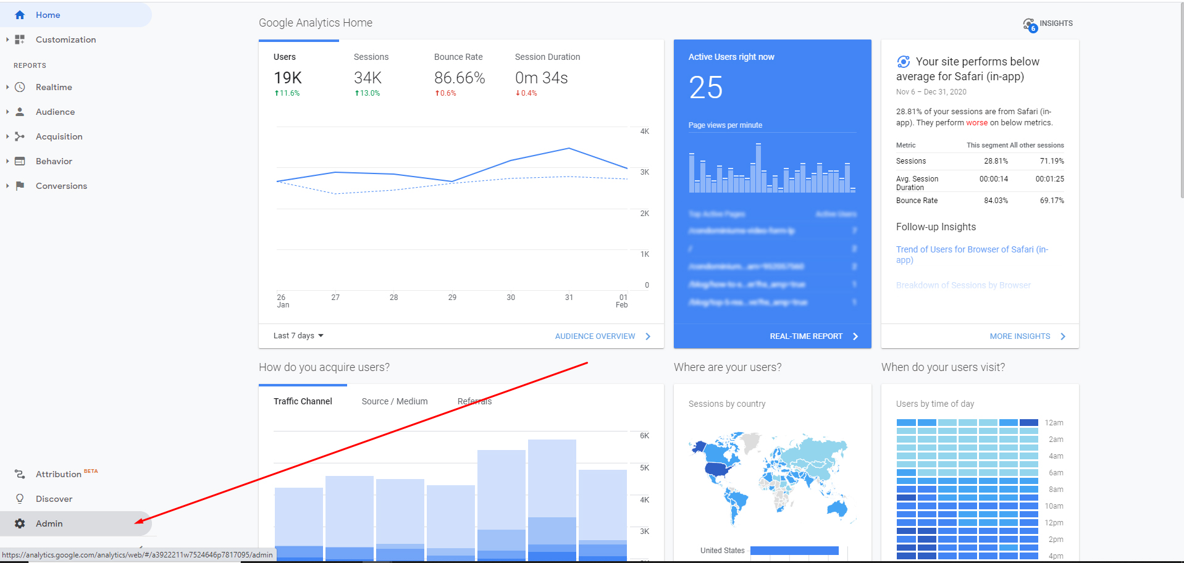This screenshot has width=1184, height=563.
Task: Switch to the Source / Medium tab
Action: pos(395,401)
